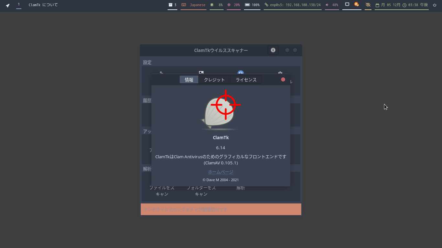Click the clock showing 03:38 午後
This screenshot has height=248, width=442.
(x=415, y=5)
